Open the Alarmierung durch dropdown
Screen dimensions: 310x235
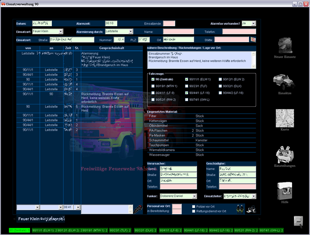(131, 31)
